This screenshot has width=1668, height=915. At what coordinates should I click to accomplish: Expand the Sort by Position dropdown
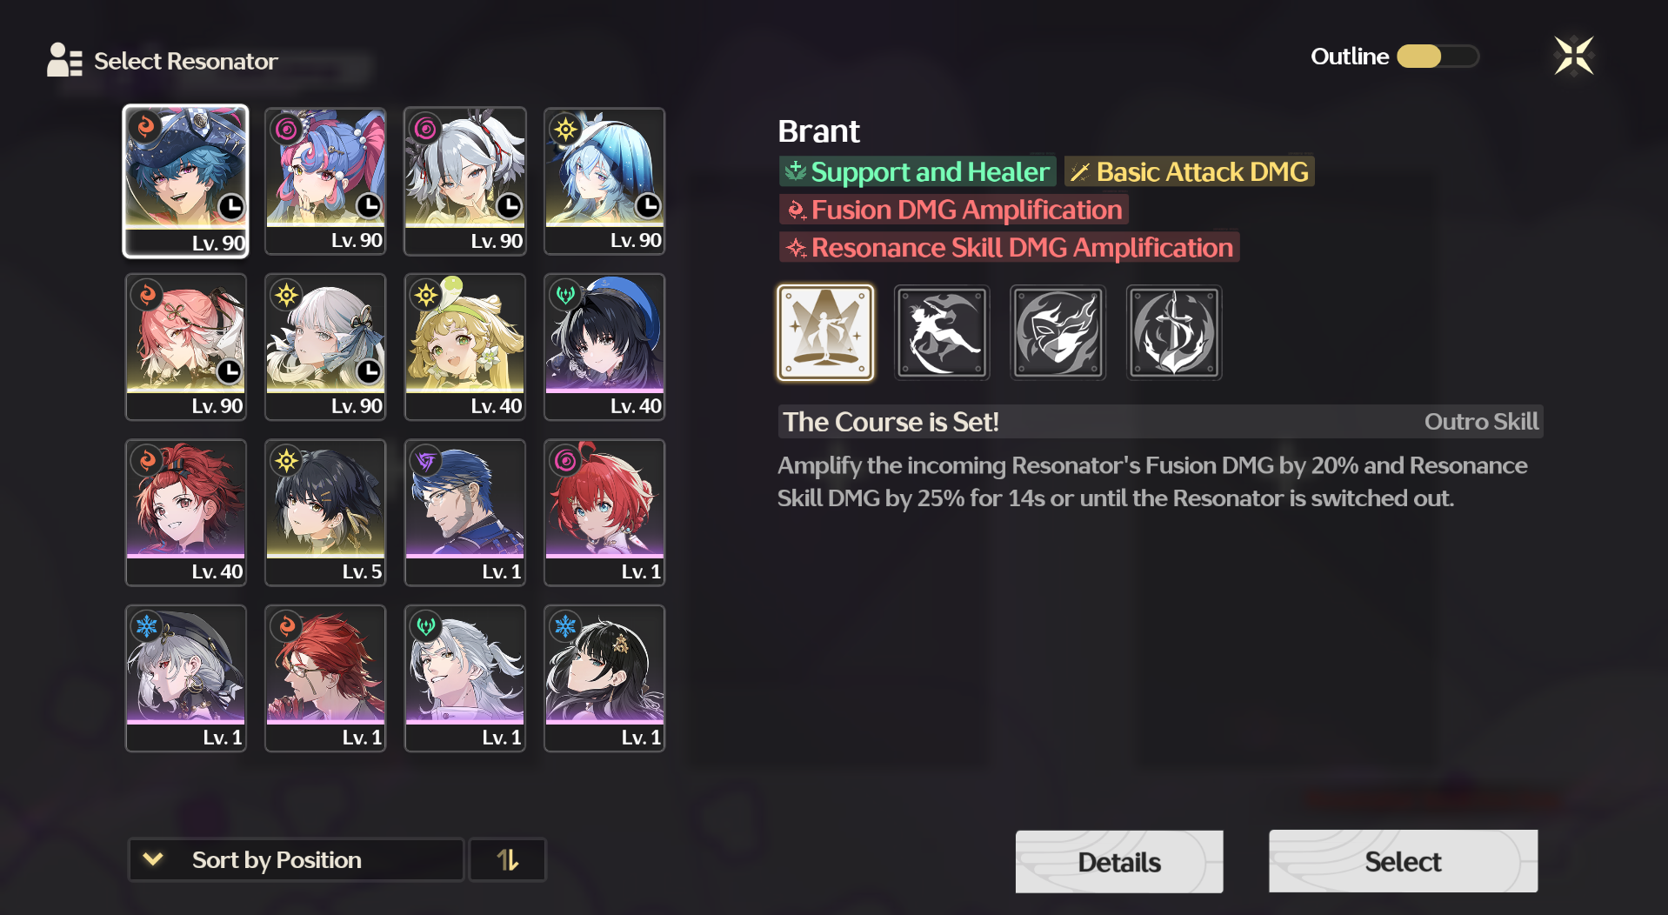point(296,860)
